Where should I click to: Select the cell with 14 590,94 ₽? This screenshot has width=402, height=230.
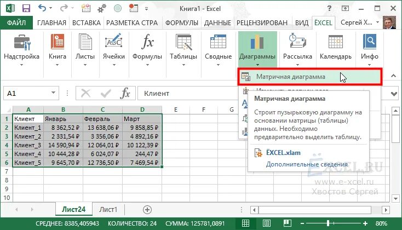click(63, 145)
